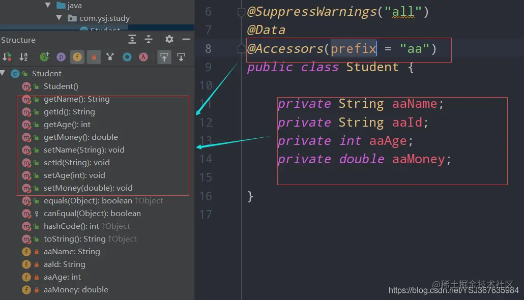
Task: Open Structure panel settings gear
Action: point(169,40)
